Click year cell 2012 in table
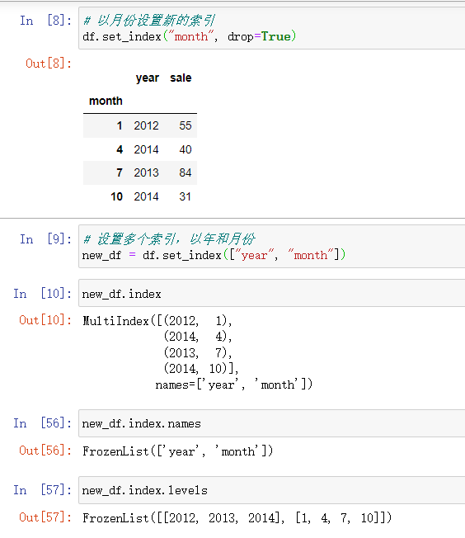The width and height of the screenshot is (465, 538). (147, 125)
